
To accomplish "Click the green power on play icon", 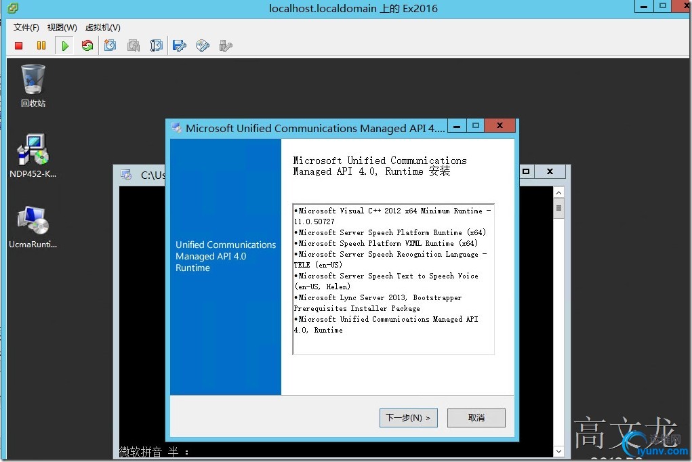I will [65, 45].
